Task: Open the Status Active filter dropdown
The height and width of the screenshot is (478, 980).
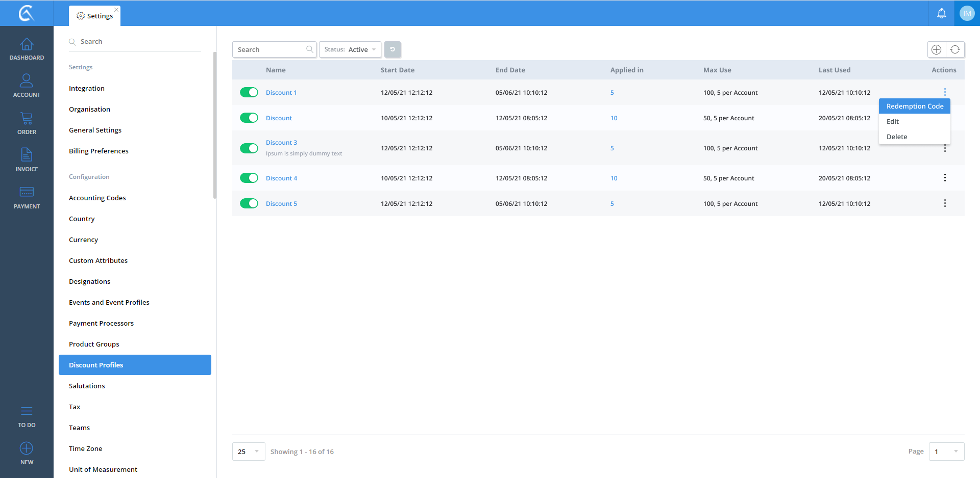Action: (350, 49)
